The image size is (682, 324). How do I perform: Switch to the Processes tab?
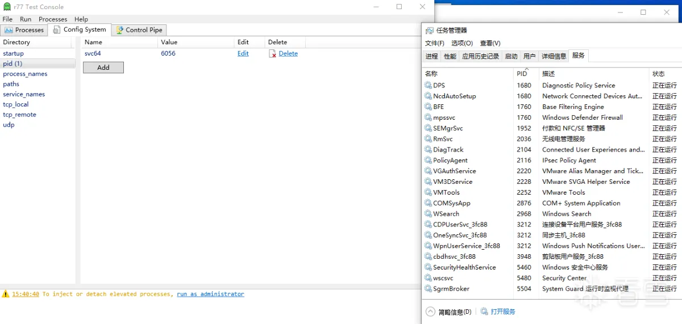tap(24, 30)
